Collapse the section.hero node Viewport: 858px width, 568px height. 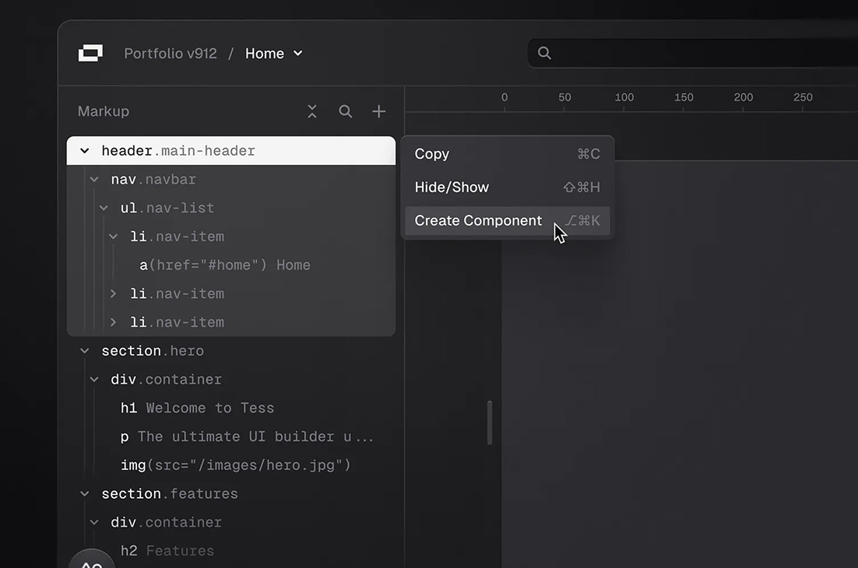coord(85,350)
